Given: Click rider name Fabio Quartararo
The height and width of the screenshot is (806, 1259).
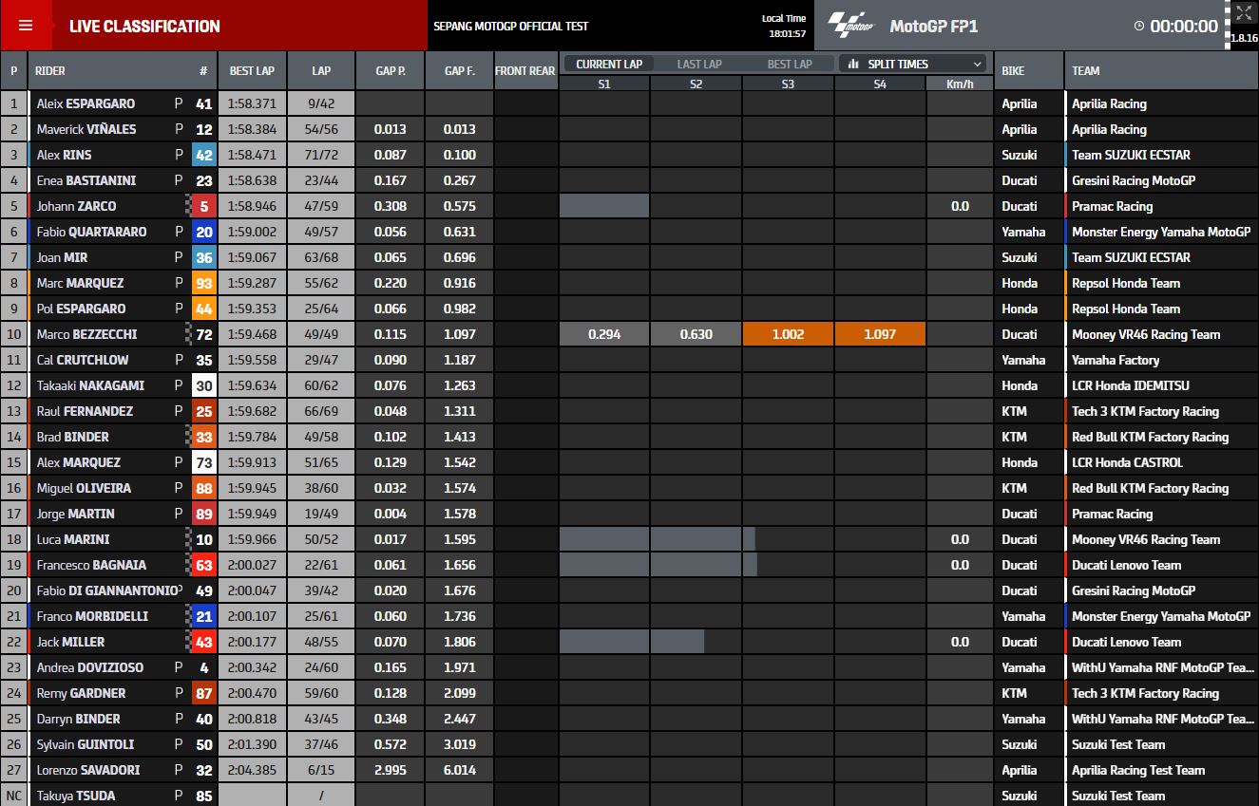Looking at the screenshot, I should coord(93,232).
